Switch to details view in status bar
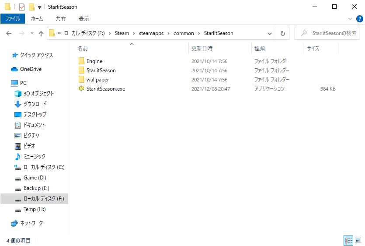The width and height of the screenshot is (365, 246). [348, 240]
